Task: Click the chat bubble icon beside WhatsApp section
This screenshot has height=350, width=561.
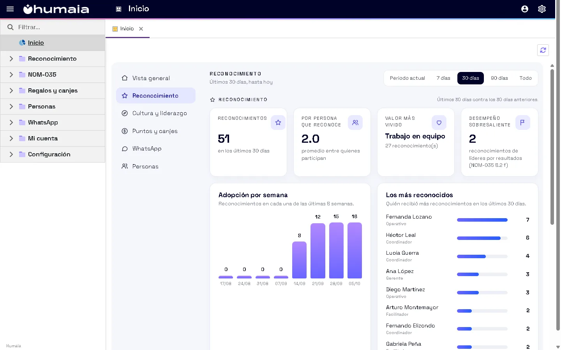Action: tap(125, 149)
